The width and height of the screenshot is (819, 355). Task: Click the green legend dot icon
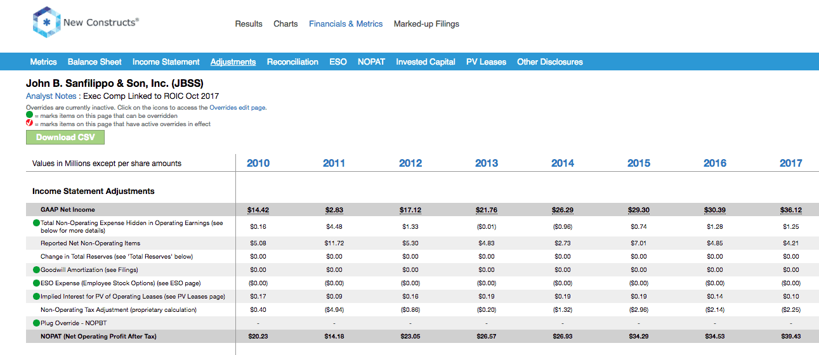29,116
